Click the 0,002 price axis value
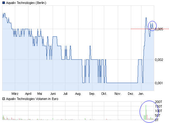Screen dimensions: 169x123 pos(159,60)
